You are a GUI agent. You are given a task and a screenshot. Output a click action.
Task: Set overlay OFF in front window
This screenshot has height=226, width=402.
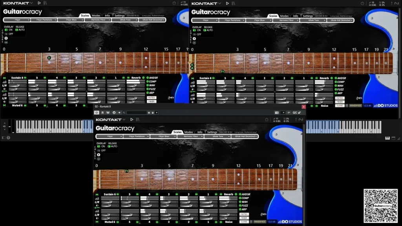point(99,150)
